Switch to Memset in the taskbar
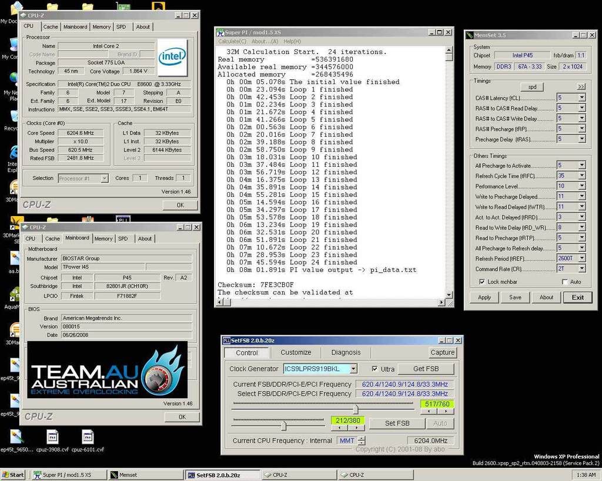Screen dimensions: 602x481 [x=145, y=475]
